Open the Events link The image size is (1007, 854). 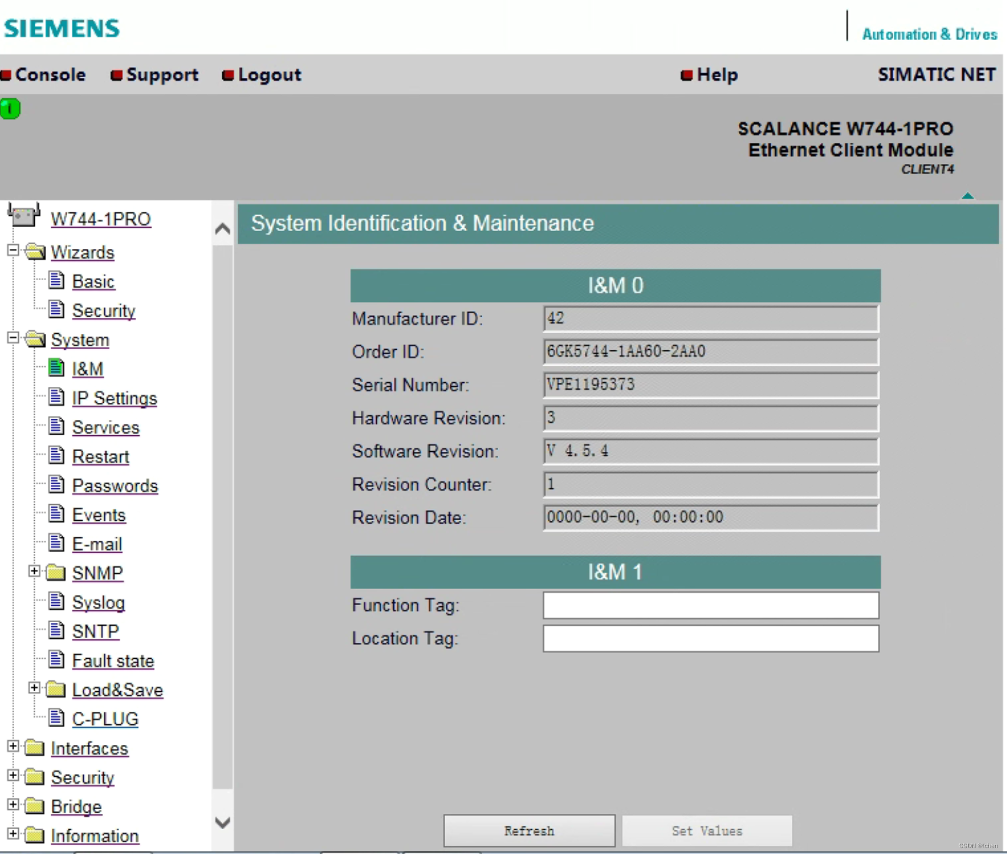tap(98, 515)
